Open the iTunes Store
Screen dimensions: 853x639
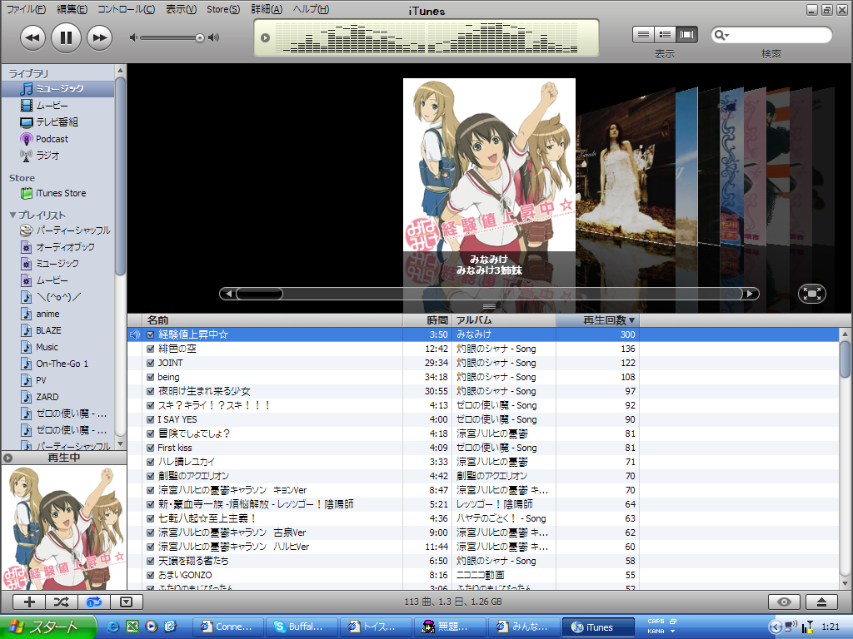[x=58, y=193]
